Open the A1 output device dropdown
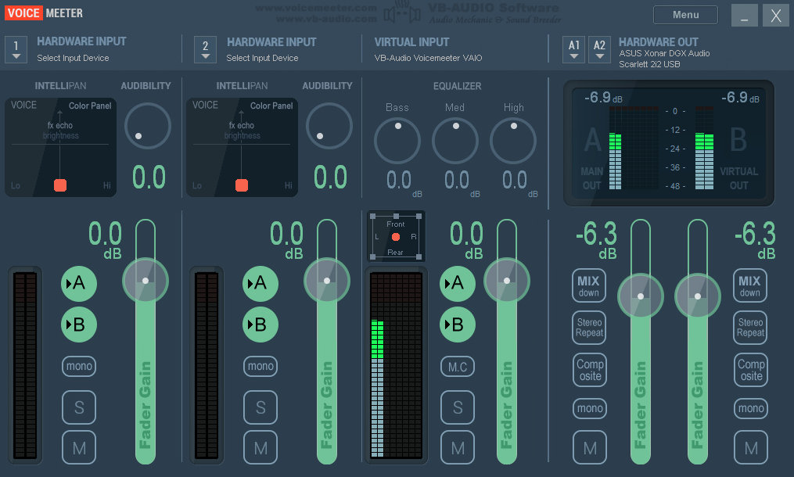 coord(573,49)
